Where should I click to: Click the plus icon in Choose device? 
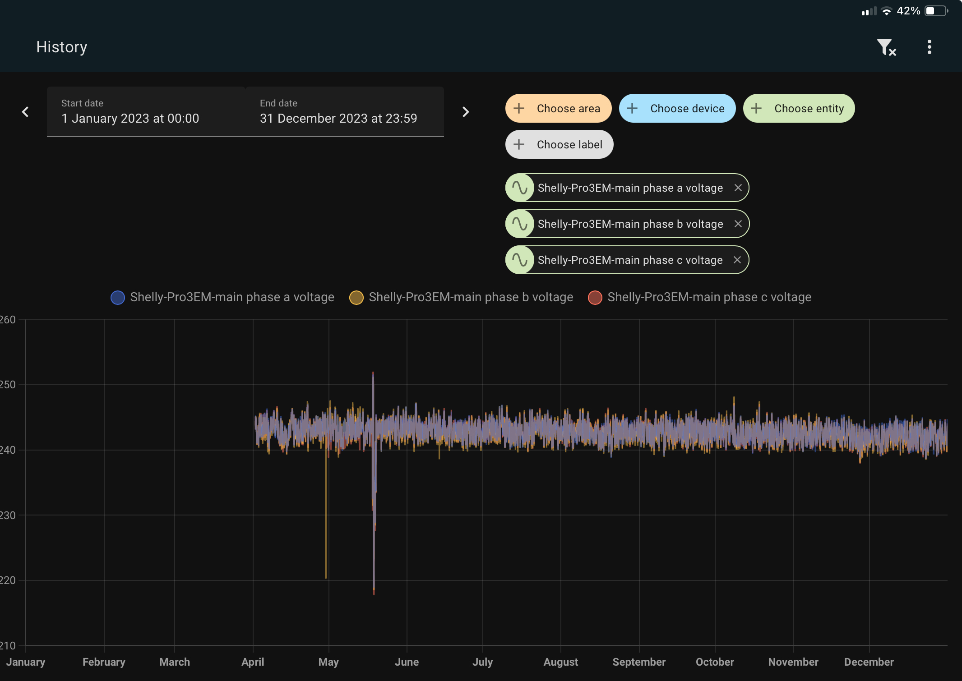632,108
